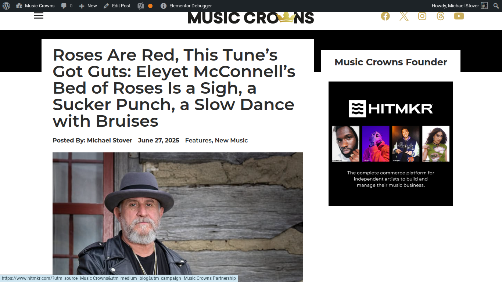Open the admin bar search magnifier
The image size is (502, 282).
[496, 6]
